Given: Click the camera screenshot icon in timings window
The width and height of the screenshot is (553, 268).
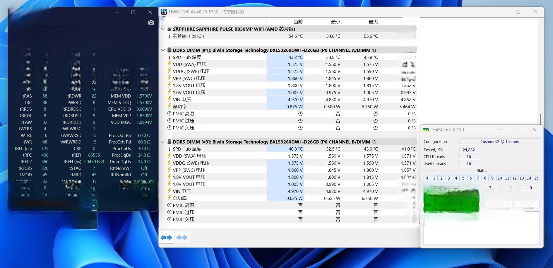Looking at the screenshot, I should (x=151, y=22).
